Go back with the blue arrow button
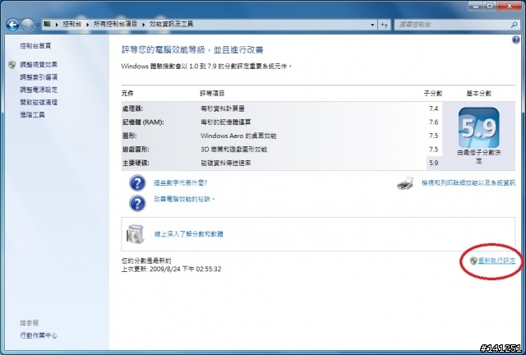526x355 pixels. (x=13, y=25)
